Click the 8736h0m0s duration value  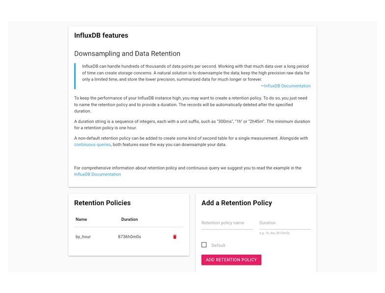(129, 236)
